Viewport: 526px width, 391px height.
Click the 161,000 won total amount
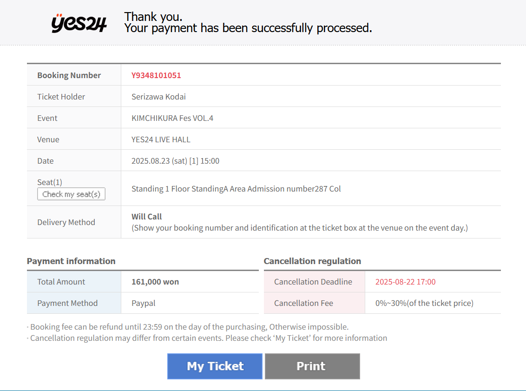tap(155, 282)
